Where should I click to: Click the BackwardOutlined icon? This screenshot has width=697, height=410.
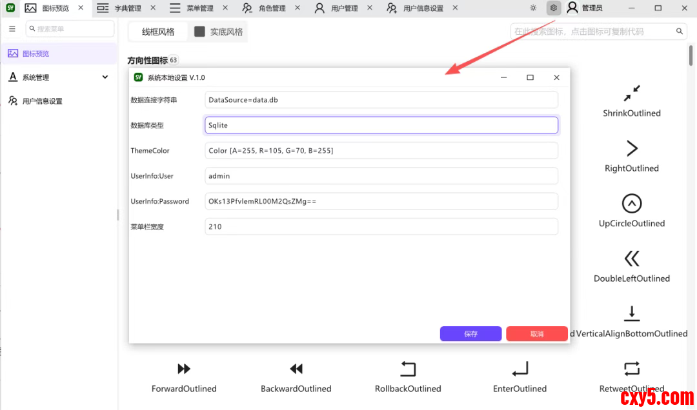coord(296,369)
